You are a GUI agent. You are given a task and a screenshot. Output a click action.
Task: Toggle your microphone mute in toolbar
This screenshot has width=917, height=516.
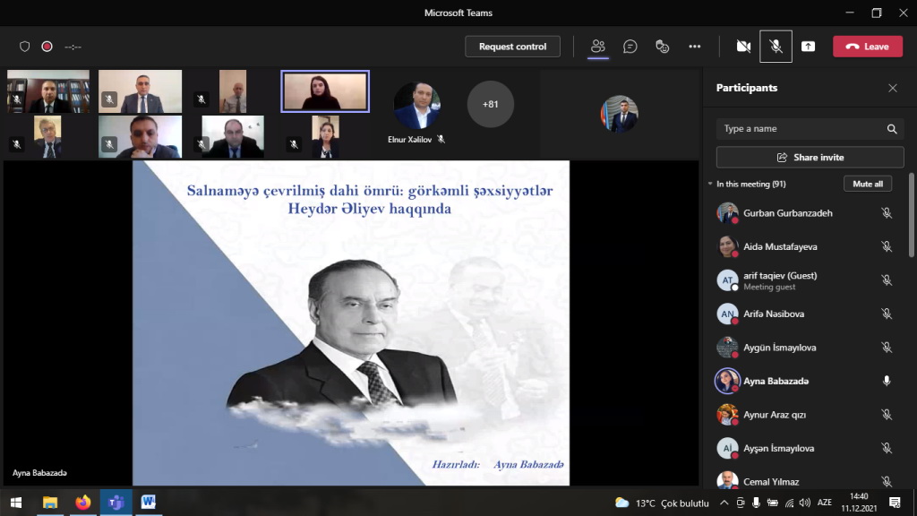[776, 47]
